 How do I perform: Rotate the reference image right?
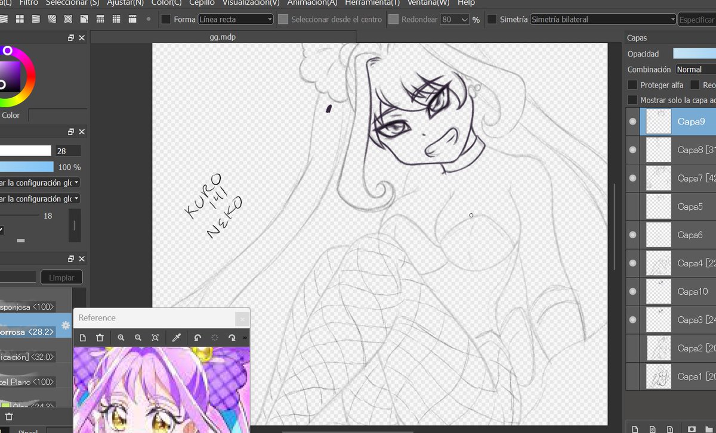232,338
